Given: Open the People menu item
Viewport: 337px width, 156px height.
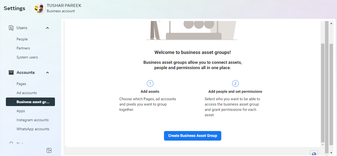Looking at the screenshot, I should pyautogui.click(x=22, y=39).
